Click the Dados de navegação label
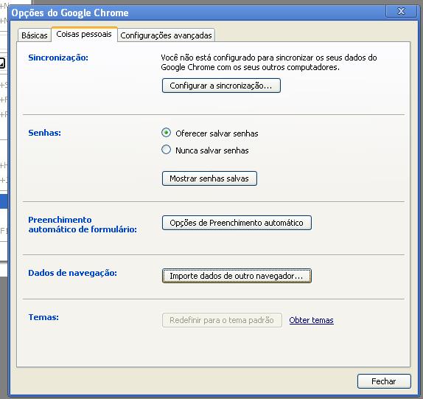This screenshot has width=423, height=399. pyautogui.click(x=72, y=273)
